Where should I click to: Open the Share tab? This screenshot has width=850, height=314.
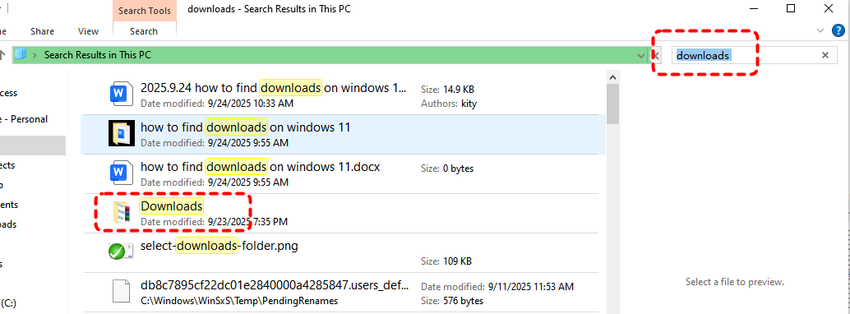coord(42,31)
